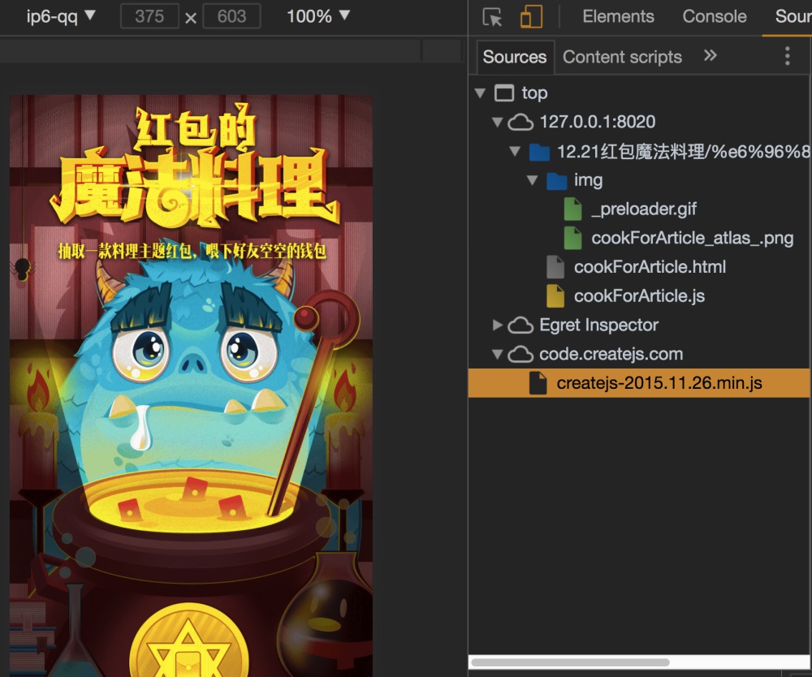The image size is (812, 677).
Task: Click the cookForArticle.html page icon
Action: [x=555, y=267]
